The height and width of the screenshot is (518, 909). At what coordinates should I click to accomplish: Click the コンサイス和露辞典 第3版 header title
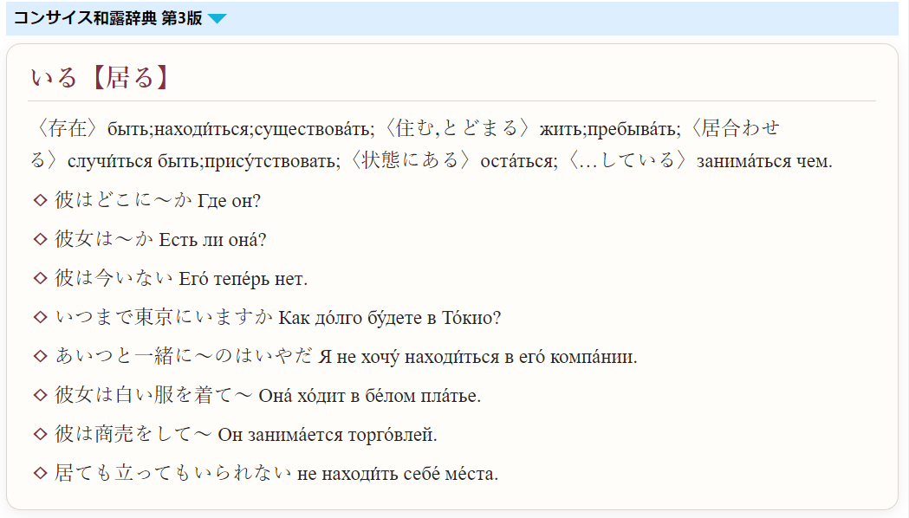[x=107, y=18]
